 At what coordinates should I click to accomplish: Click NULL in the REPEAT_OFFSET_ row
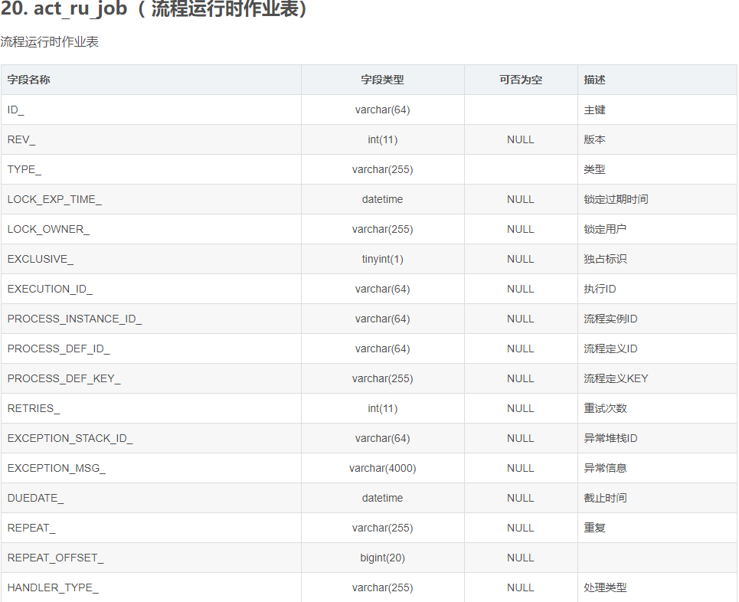point(521,558)
